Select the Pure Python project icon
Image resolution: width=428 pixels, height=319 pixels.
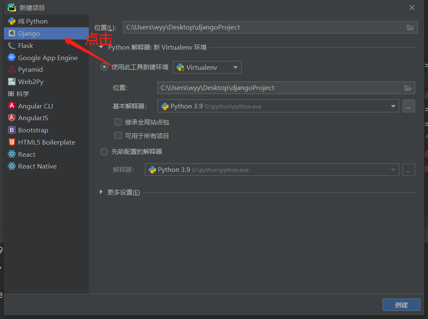pos(12,21)
